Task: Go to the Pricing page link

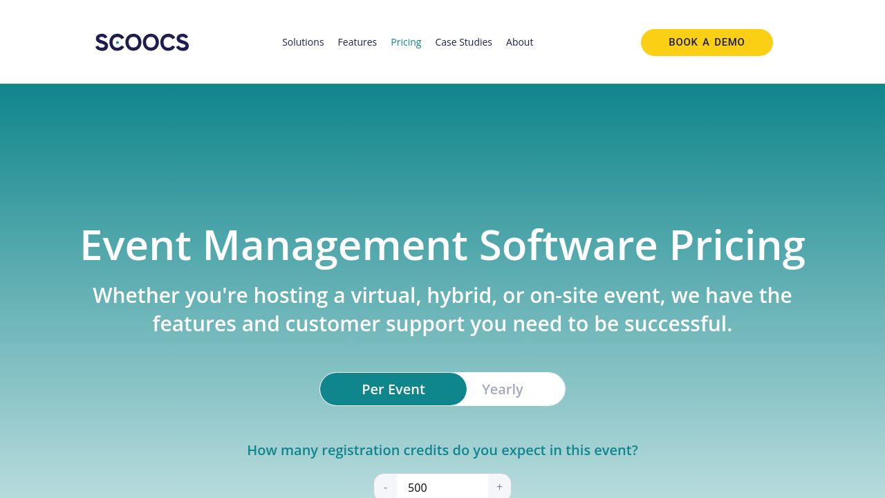Action: coord(406,42)
